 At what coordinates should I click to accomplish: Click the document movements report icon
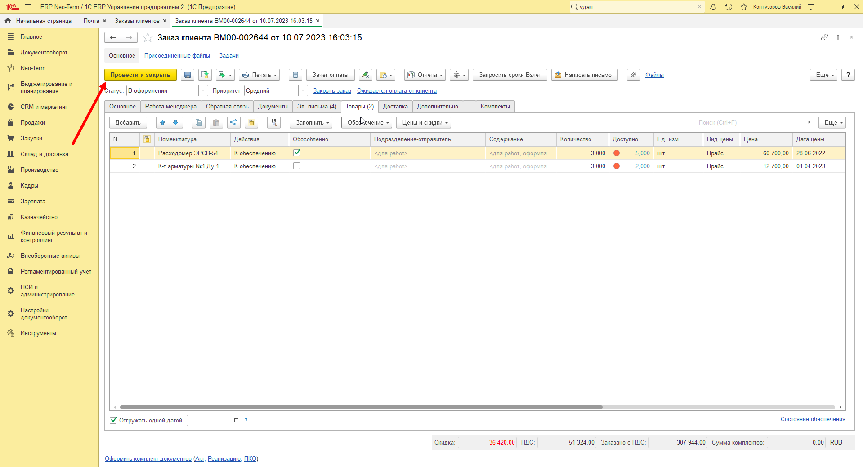(x=295, y=75)
